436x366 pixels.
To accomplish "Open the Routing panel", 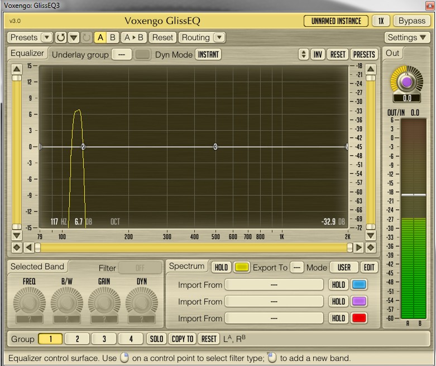I will (x=196, y=37).
